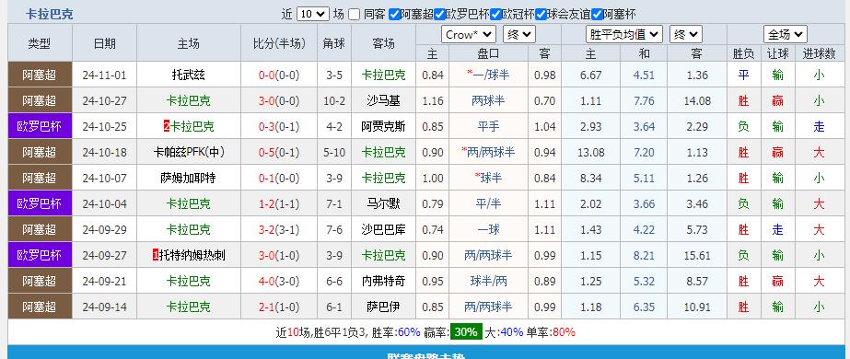
Task: Click the away odds value 15.61
Action: (x=696, y=256)
